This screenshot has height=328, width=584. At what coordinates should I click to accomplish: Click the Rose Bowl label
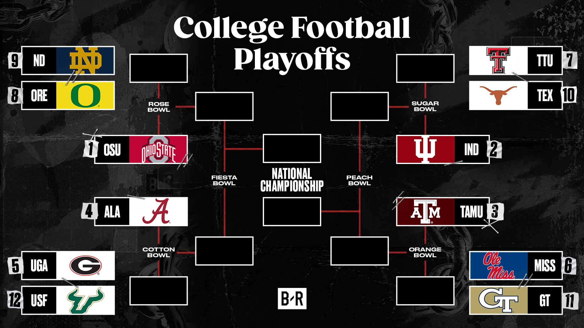(x=158, y=107)
